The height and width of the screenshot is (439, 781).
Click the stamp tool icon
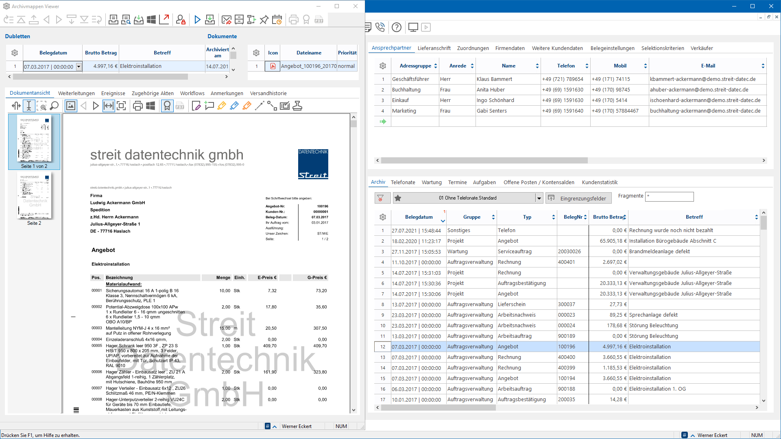point(297,106)
